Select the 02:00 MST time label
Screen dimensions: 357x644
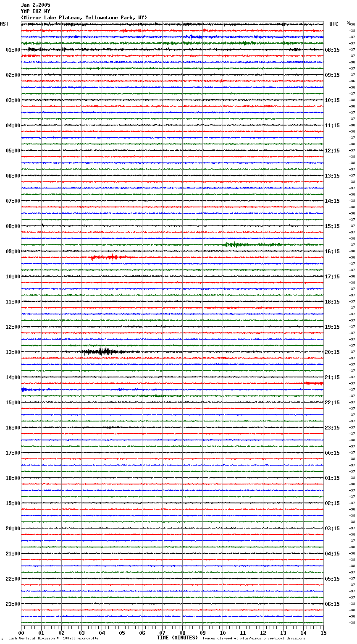click(13, 75)
